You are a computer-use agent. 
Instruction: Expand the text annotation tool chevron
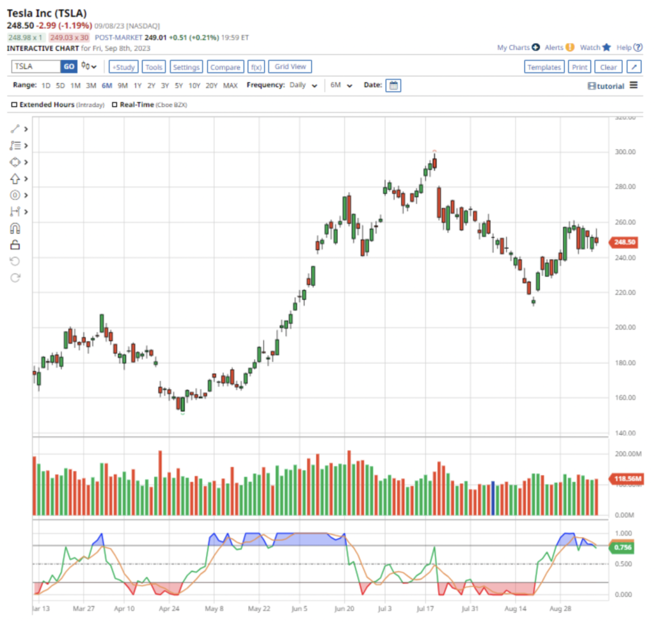pyautogui.click(x=26, y=145)
